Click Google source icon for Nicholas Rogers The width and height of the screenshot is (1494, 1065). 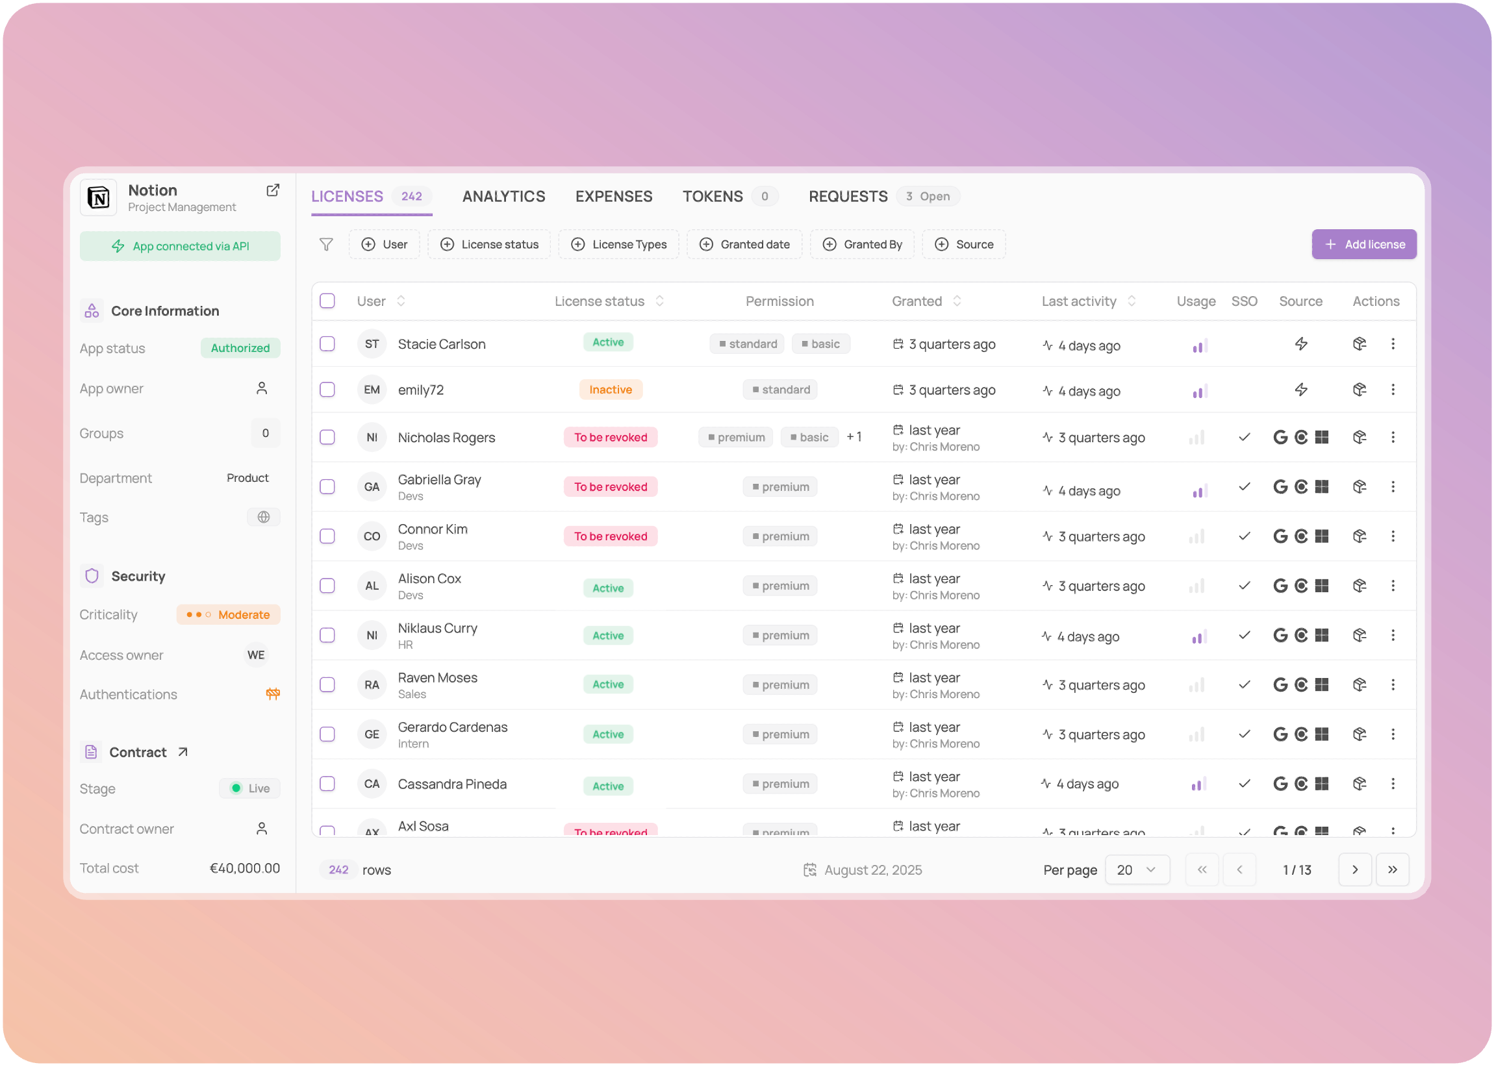tap(1280, 438)
